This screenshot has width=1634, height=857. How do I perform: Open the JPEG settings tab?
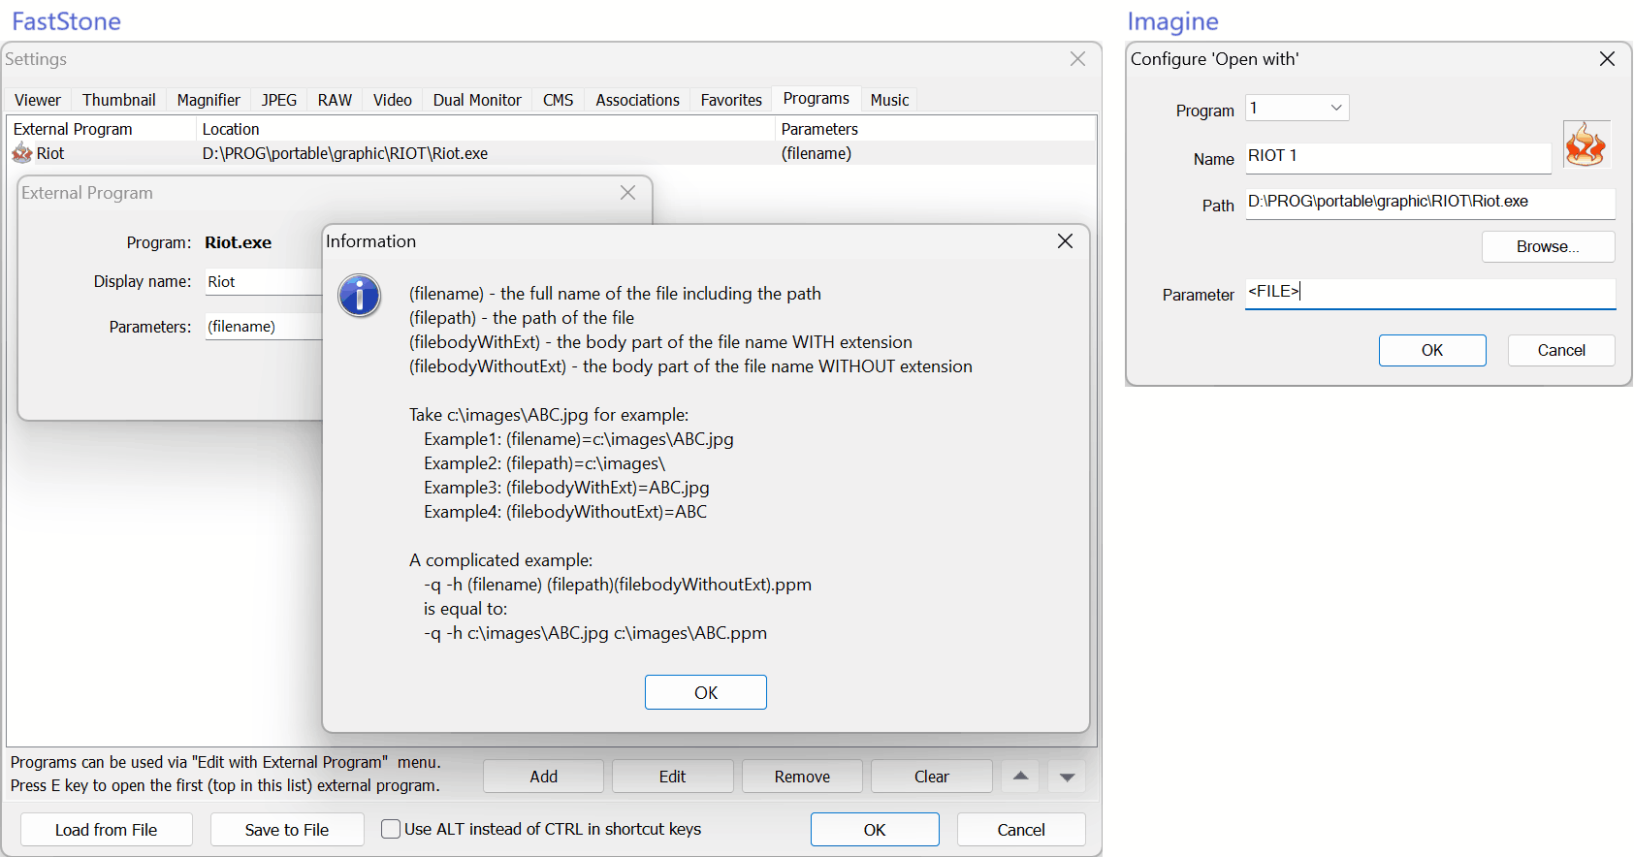pos(279,100)
